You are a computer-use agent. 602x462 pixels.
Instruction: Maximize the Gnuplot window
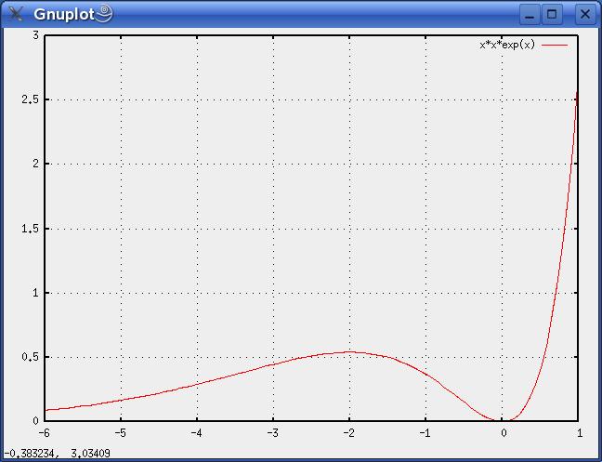tap(552, 15)
